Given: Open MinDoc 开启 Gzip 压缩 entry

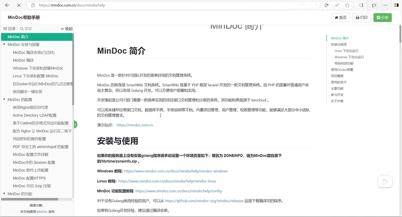Looking at the screenshot, I should pos(32,186).
